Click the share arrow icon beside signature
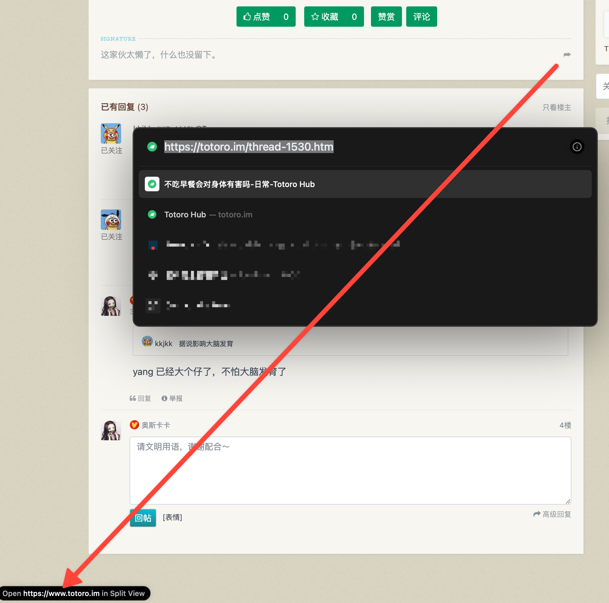This screenshot has height=603, width=609. tap(567, 55)
